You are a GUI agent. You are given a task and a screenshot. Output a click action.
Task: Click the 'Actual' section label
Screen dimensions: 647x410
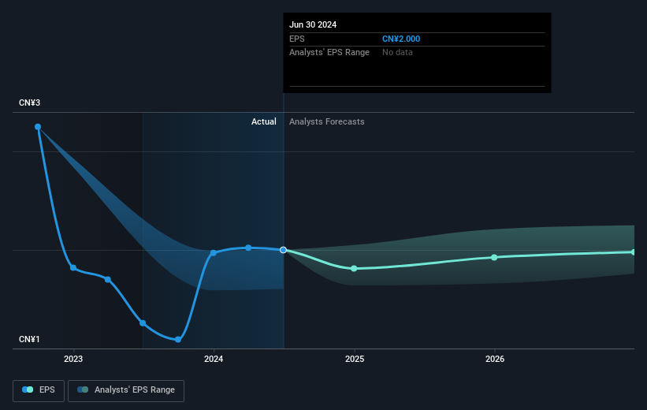pos(264,121)
